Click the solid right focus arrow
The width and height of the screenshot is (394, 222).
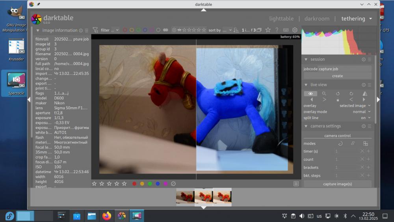point(364,99)
